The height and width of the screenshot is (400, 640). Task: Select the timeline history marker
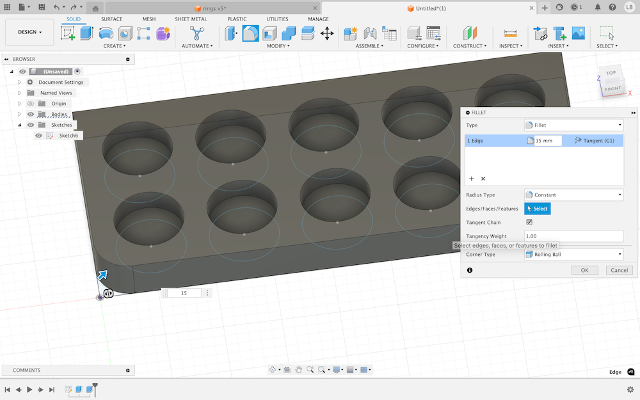[x=95, y=389]
